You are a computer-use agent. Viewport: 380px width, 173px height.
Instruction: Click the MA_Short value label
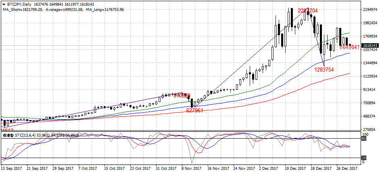click(22, 9)
